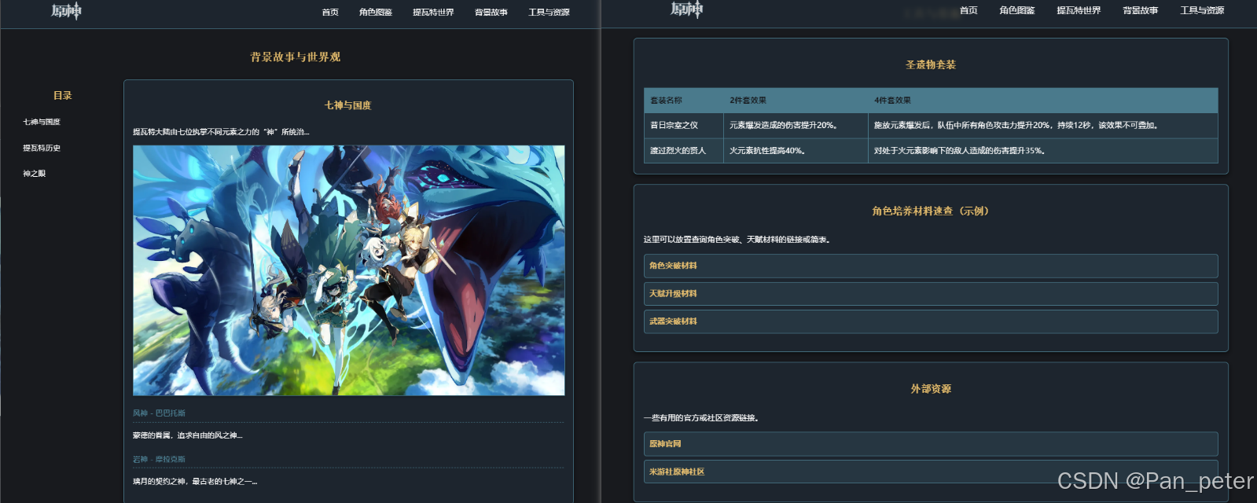Click the Genshin logo in right page header
Screen dimensions: 1257x503
tap(687, 9)
